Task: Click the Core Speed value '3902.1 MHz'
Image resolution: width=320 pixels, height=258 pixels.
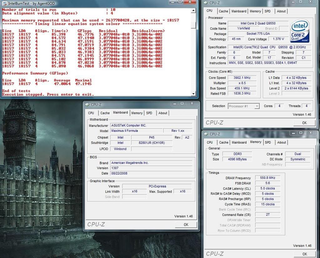Action: pos(242,78)
